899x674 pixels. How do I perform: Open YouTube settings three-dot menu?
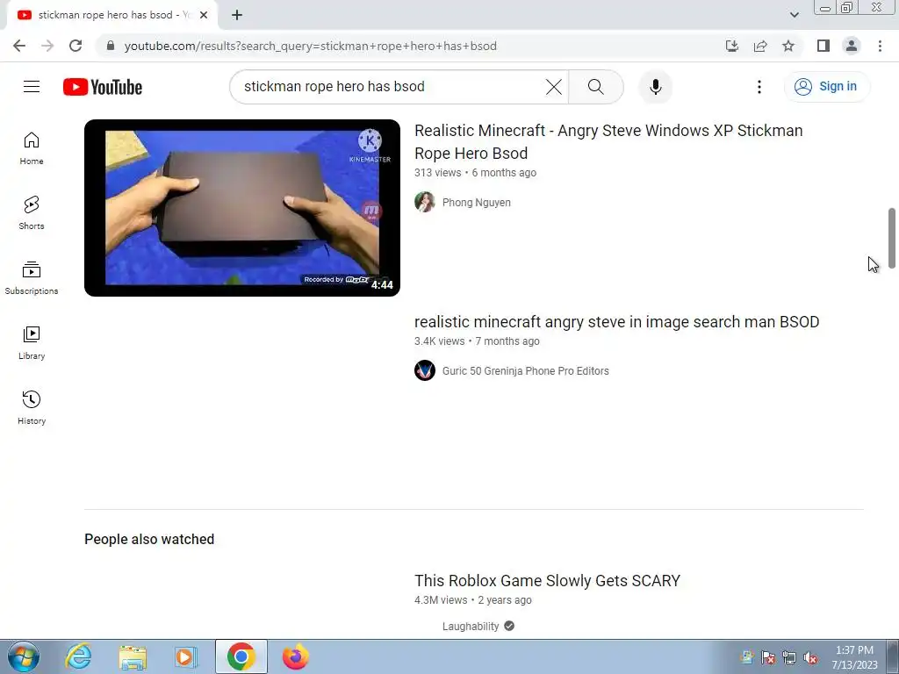click(759, 87)
